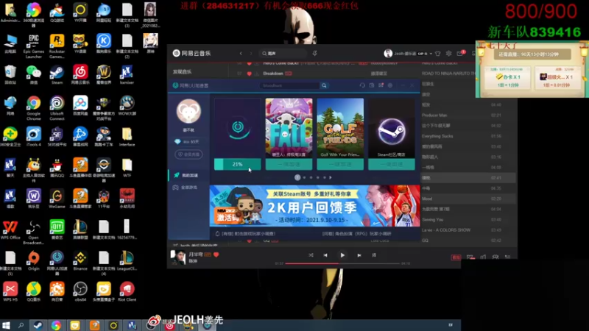Open the NetEase Music skin shirt icon
589x331 pixels.
pos(437,54)
